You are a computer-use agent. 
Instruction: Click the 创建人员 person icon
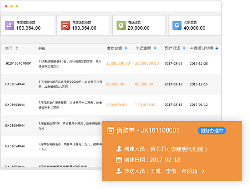(119, 149)
